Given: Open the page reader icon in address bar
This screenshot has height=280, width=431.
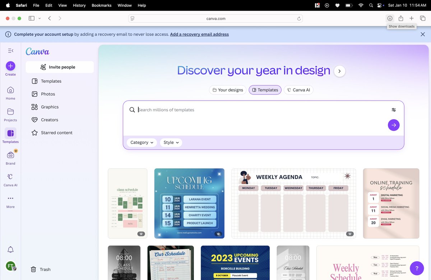Looking at the screenshot, I should [x=133, y=18].
